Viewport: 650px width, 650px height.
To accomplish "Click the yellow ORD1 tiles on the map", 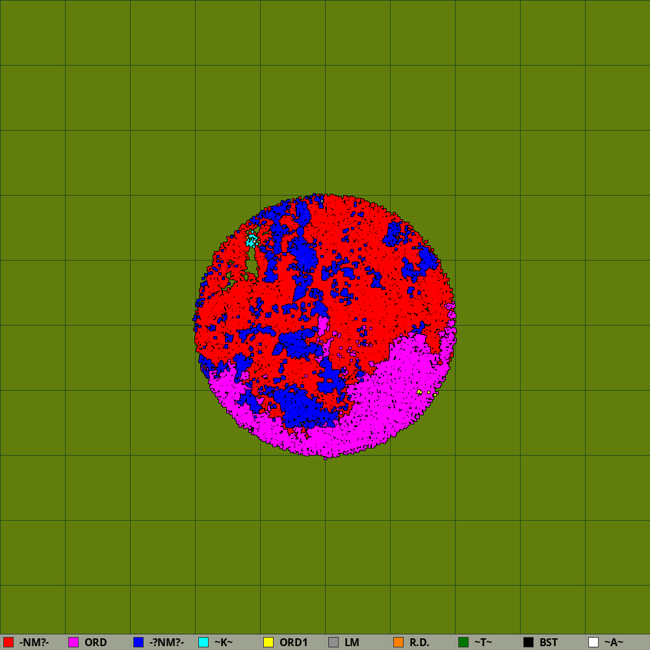I will coord(419,392).
